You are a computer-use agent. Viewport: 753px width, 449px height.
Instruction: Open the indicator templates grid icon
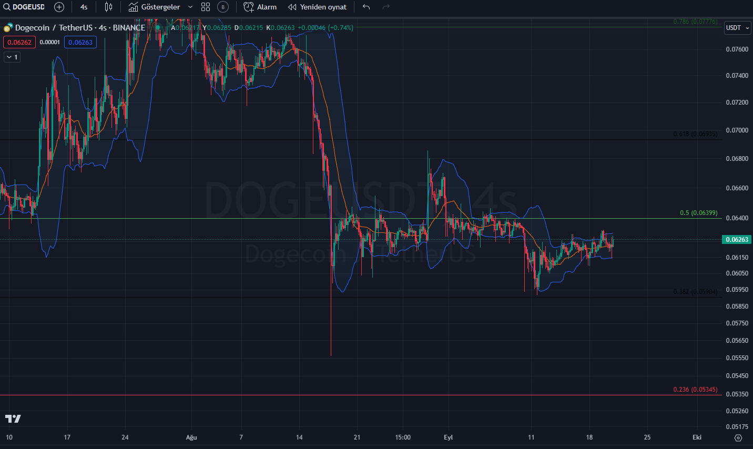tap(206, 7)
